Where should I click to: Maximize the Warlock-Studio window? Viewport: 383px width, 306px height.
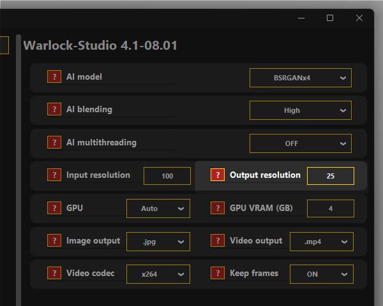pyautogui.click(x=330, y=18)
